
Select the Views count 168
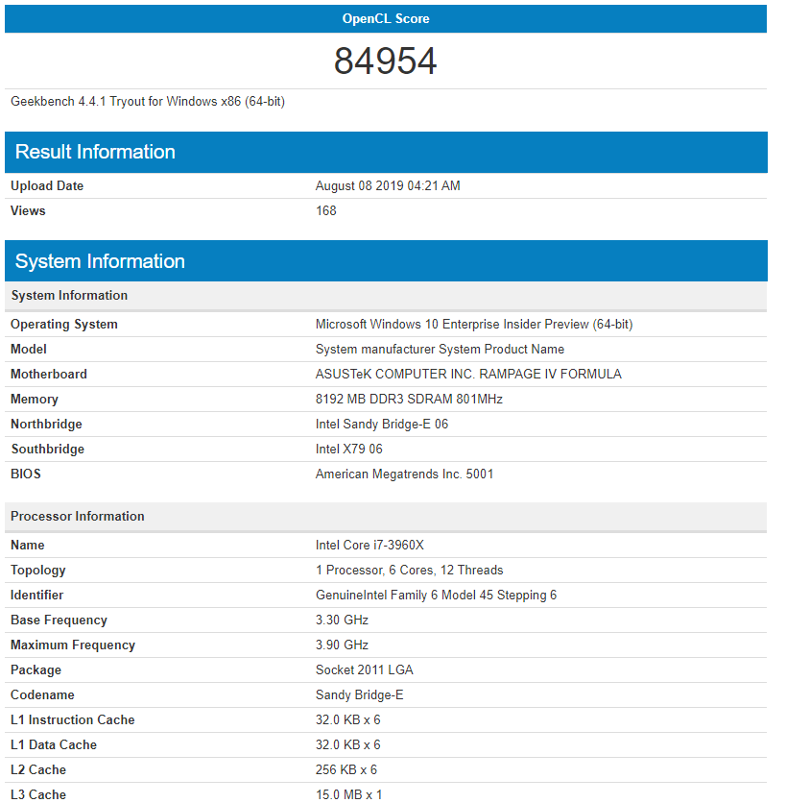tap(326, 211)
